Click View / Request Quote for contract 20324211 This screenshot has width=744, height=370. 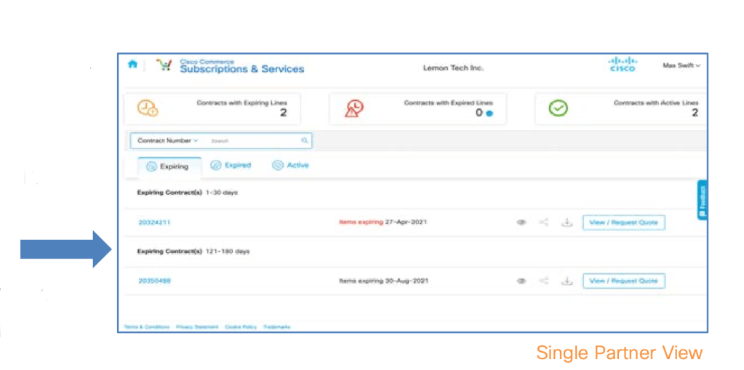tap(623, 222)
